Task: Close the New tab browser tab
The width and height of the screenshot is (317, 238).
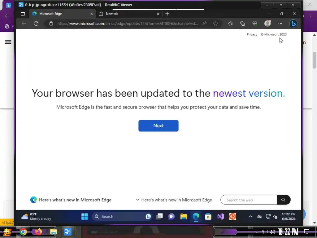Action: point(158,14)
